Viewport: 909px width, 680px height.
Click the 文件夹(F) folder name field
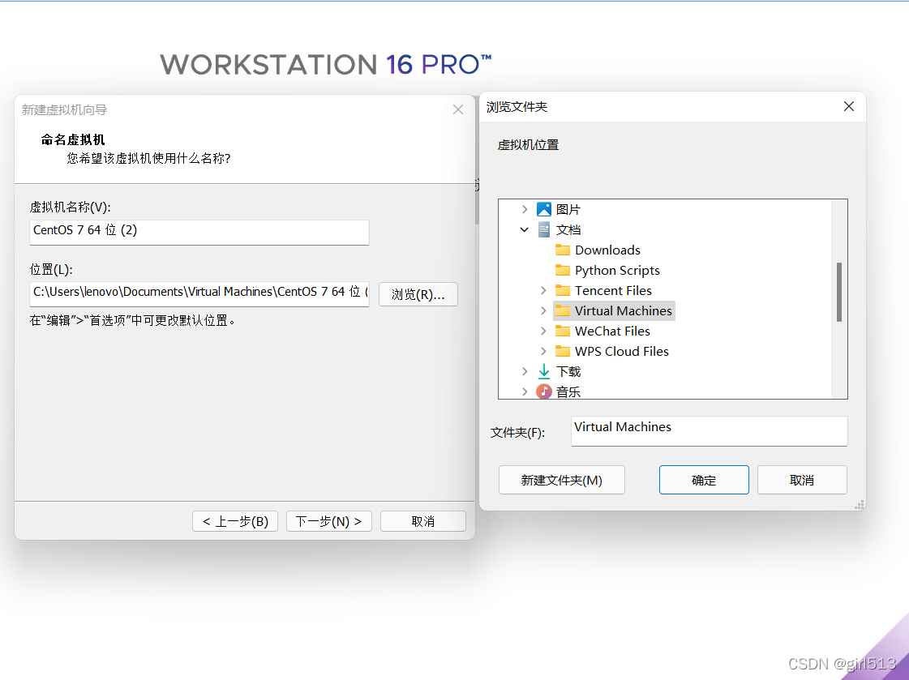pos(709,431)
